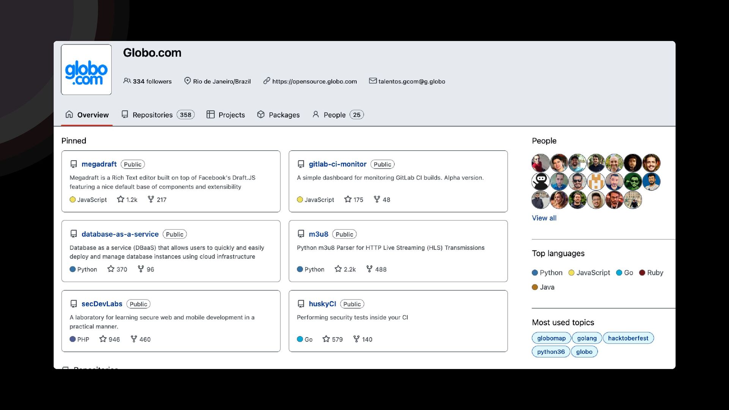
Task: Click the fork icon on secDevLabs
Action: point(134,339)
